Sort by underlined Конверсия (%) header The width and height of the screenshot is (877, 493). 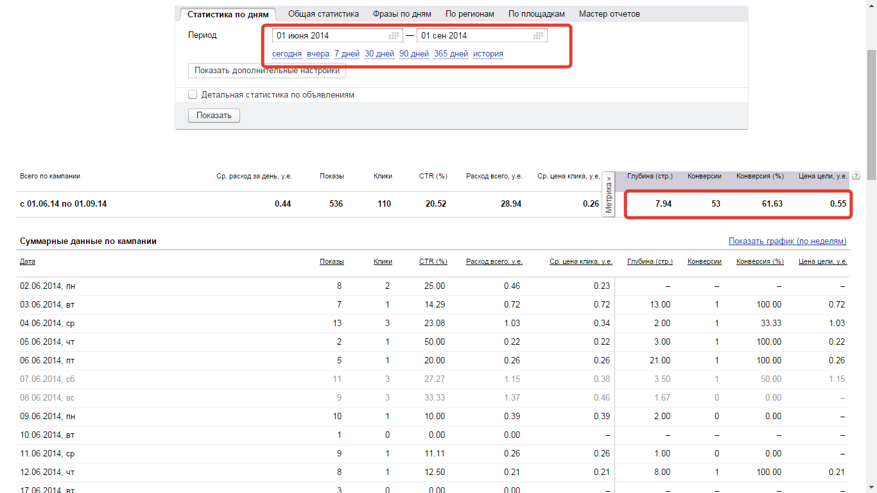[760, 262]
